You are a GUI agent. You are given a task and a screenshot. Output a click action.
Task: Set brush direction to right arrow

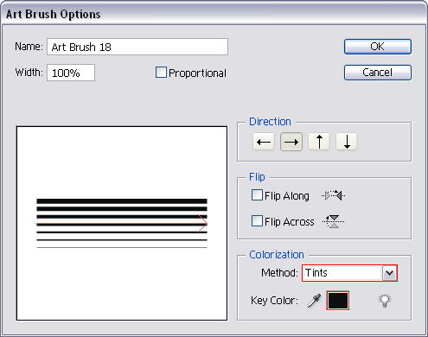click(291, 142)
